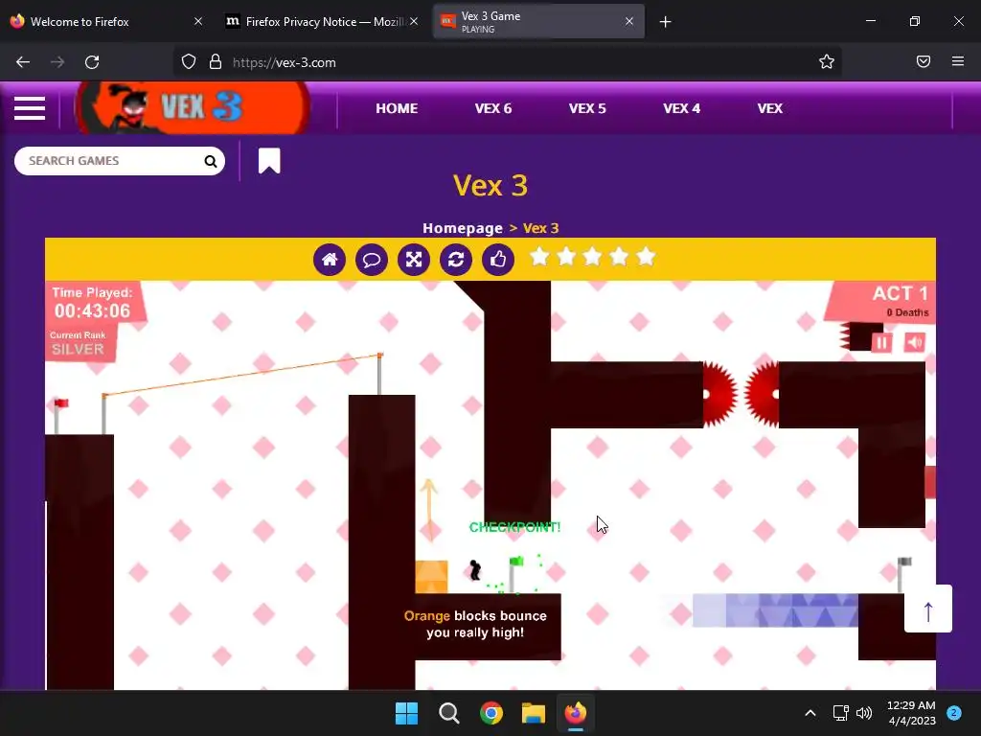Open VEX 6 nav link
The width and height of the screenshot is (981, 736).
(493, 108)
